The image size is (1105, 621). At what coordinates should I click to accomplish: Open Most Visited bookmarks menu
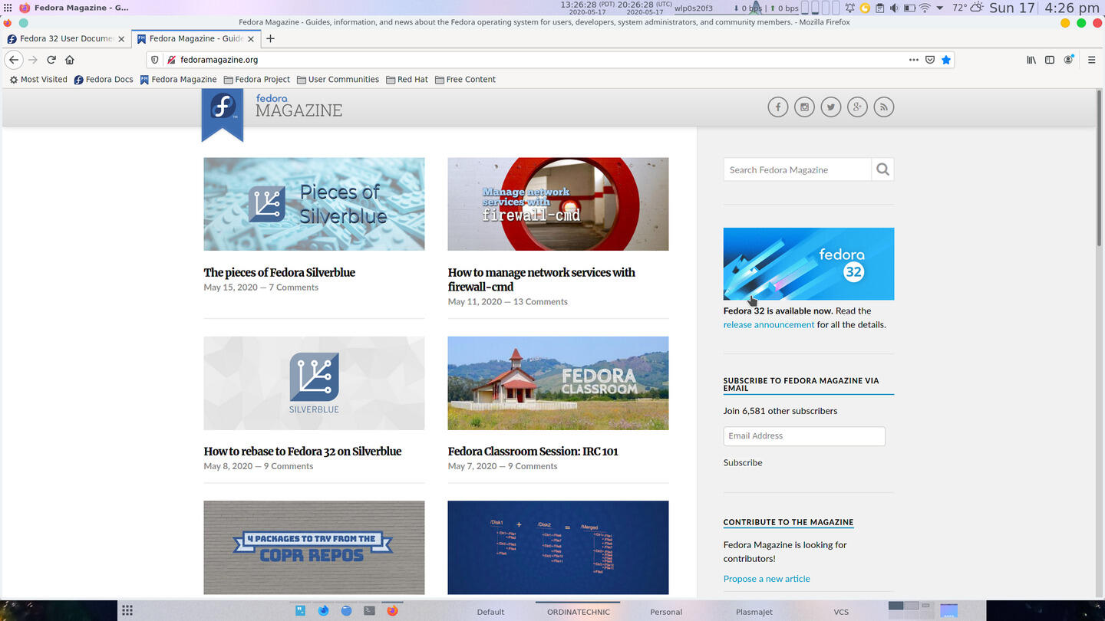38,80
